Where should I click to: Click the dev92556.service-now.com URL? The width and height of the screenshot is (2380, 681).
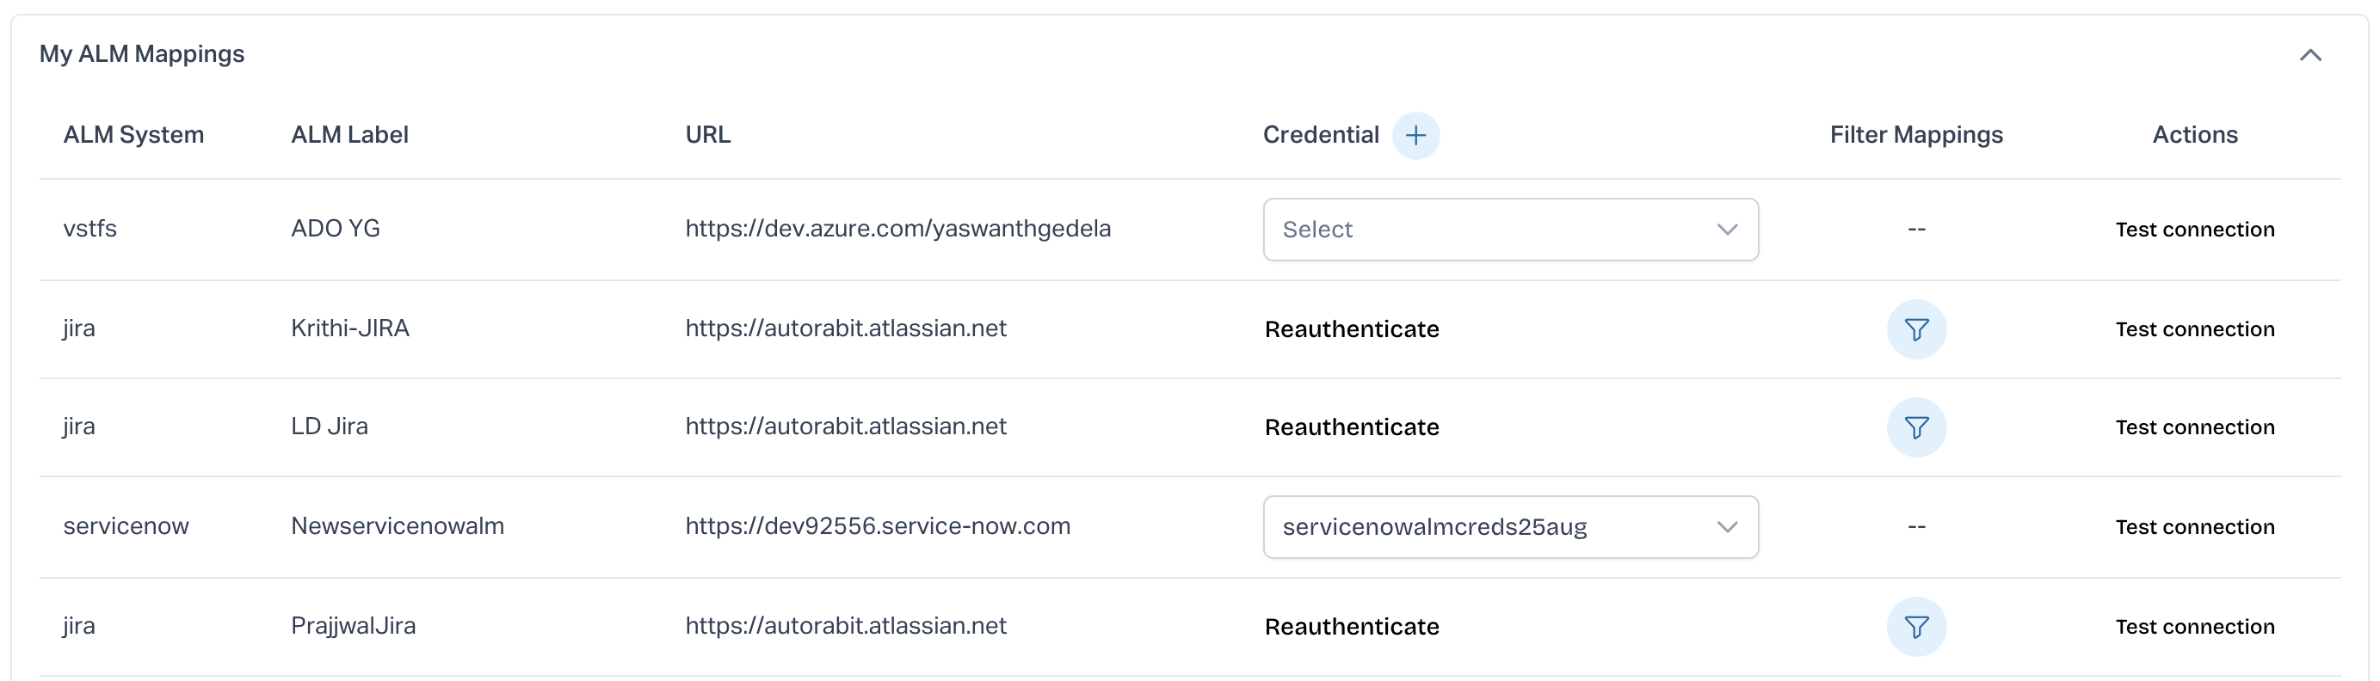click(x=877, y=526)
